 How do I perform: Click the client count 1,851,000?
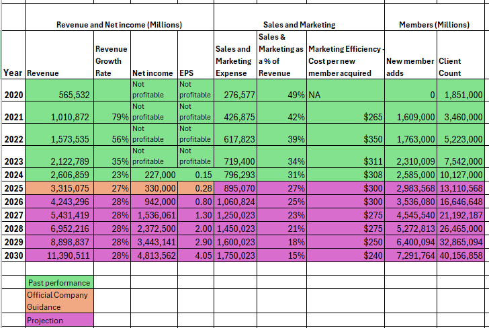click(x=461, y=90)
